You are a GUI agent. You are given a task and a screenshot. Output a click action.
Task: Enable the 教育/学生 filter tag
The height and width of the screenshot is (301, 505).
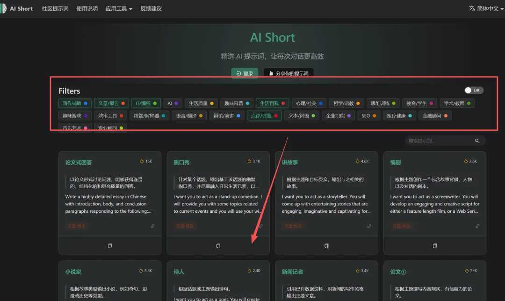tap(419, 103)
